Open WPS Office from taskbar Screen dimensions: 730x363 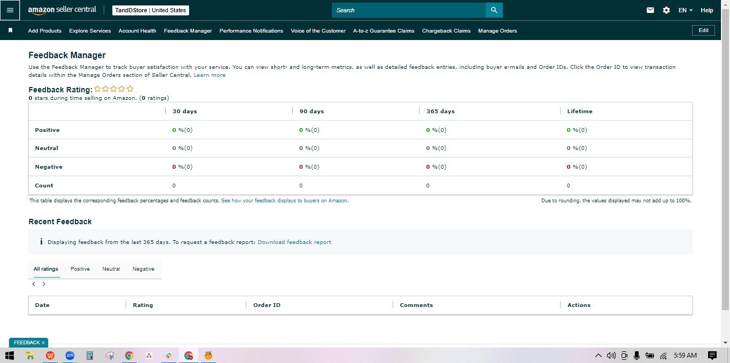click(x=50, y=356)
